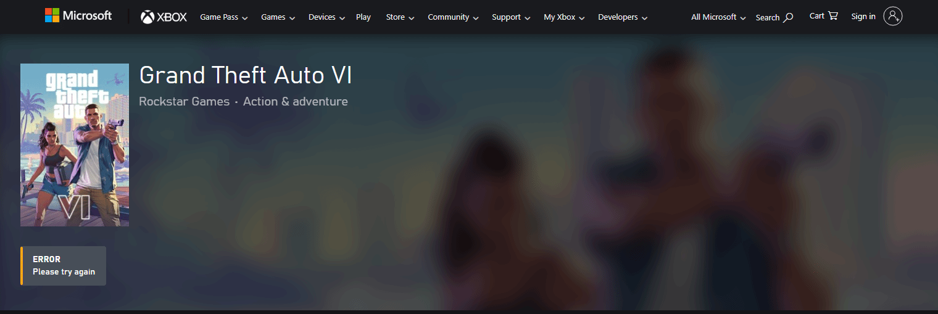Click the sign-in profile avatar icon
The image size is (938, 314).
coord(893,17)
